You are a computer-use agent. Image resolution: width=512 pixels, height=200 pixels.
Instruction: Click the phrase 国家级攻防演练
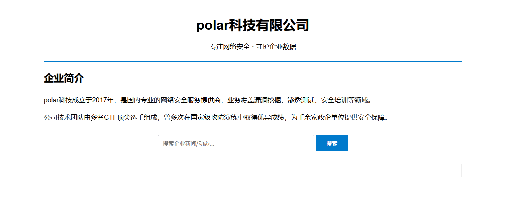pos(214,117)
